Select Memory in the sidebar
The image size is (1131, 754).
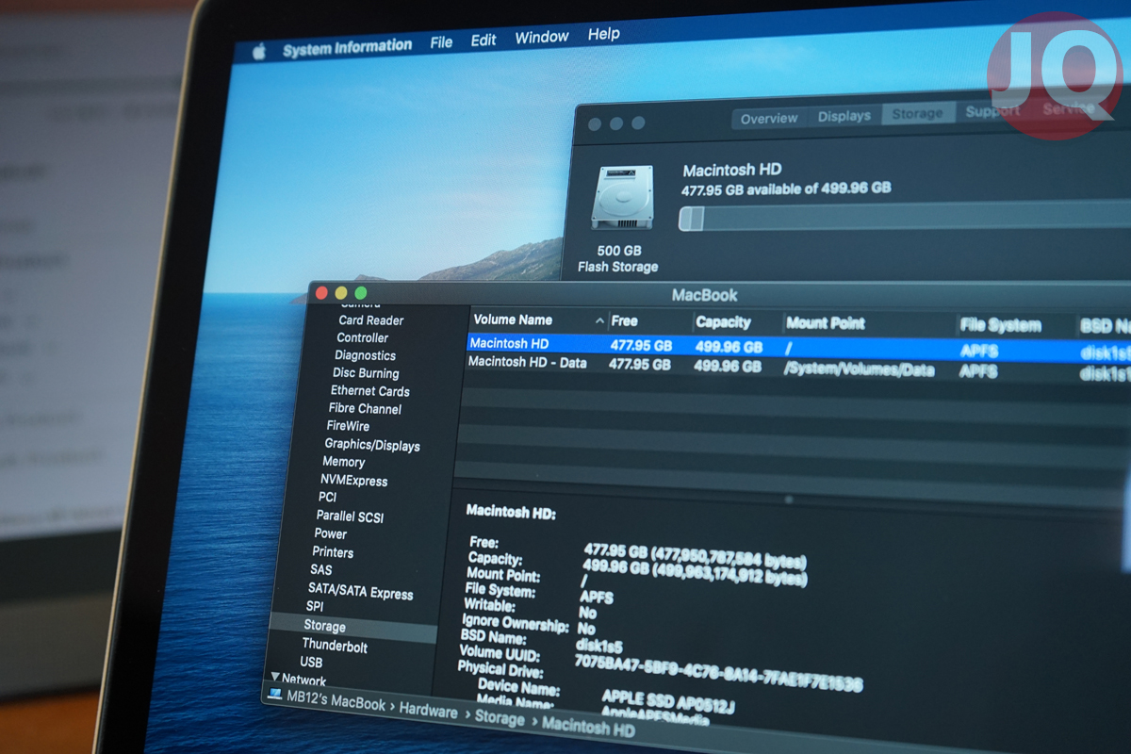(344, 462)
